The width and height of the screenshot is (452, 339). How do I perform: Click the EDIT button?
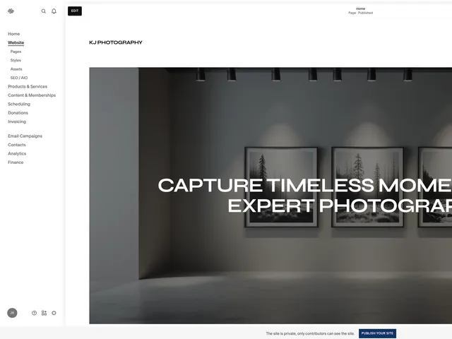tap(75, 11)
